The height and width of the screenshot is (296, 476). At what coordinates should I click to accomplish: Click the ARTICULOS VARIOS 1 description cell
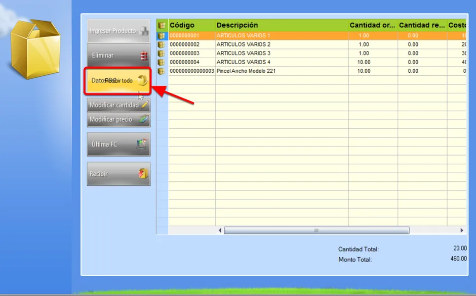[282, 36]
